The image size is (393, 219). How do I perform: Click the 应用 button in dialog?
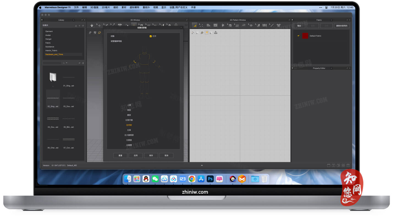136,156
